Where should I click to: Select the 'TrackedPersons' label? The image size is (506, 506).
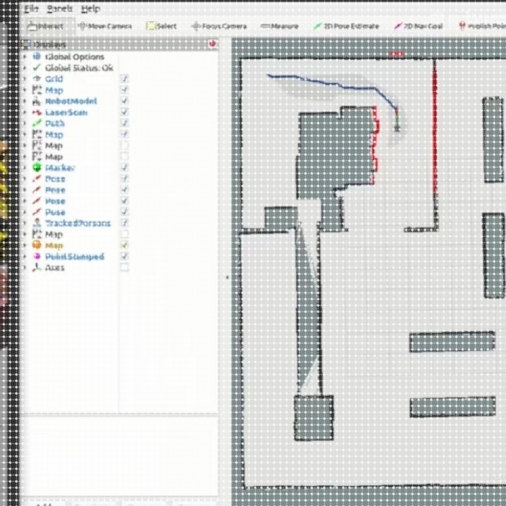tap(78, 223)
